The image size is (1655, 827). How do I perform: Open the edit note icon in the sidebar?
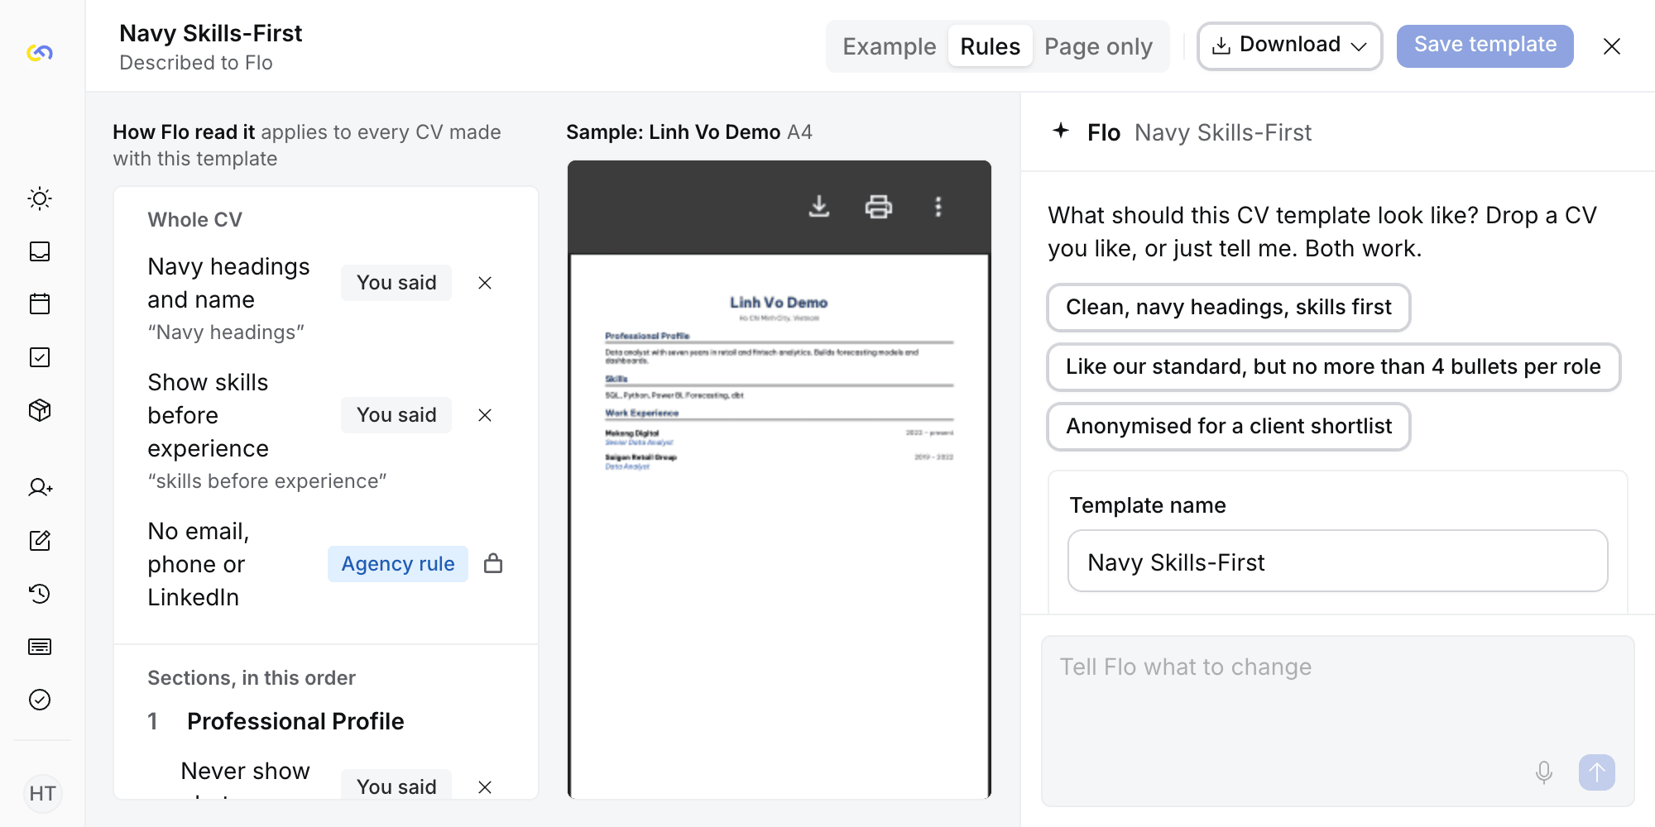point(40,541)
